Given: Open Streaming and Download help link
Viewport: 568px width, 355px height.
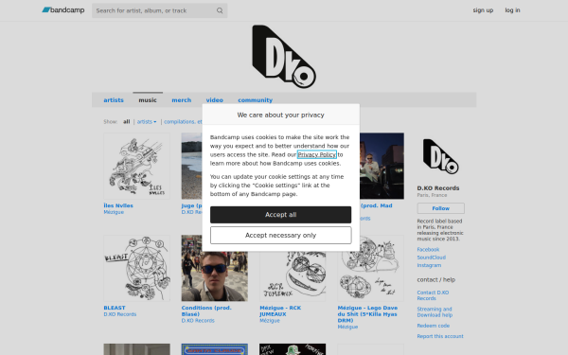Looking at the screenshot, I should pos(435,312).
